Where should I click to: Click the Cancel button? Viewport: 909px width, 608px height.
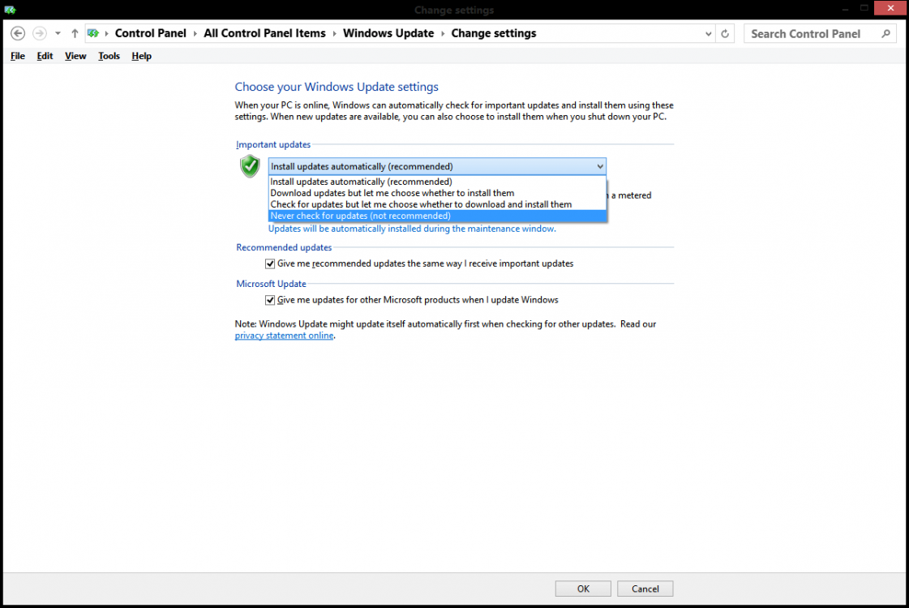[x=645, y=589]
